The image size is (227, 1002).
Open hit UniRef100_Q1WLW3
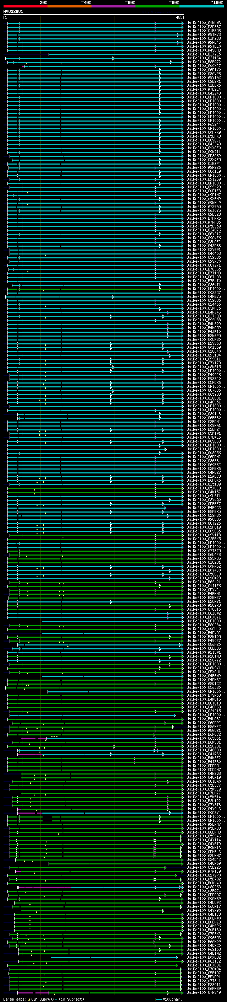click(204, 23)
